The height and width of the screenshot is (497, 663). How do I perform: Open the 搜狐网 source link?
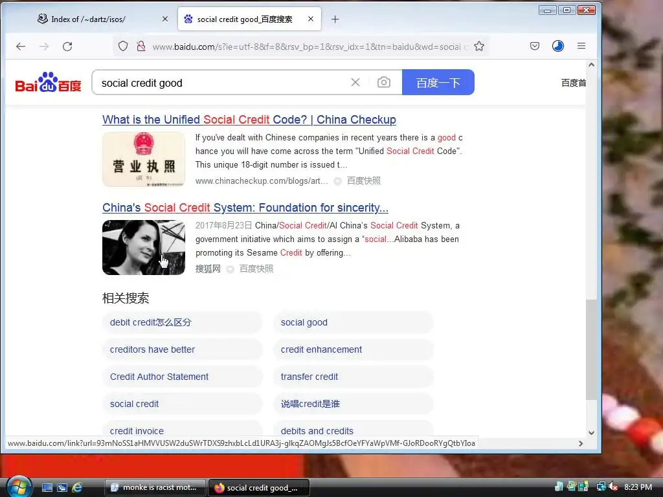[208, 269]
